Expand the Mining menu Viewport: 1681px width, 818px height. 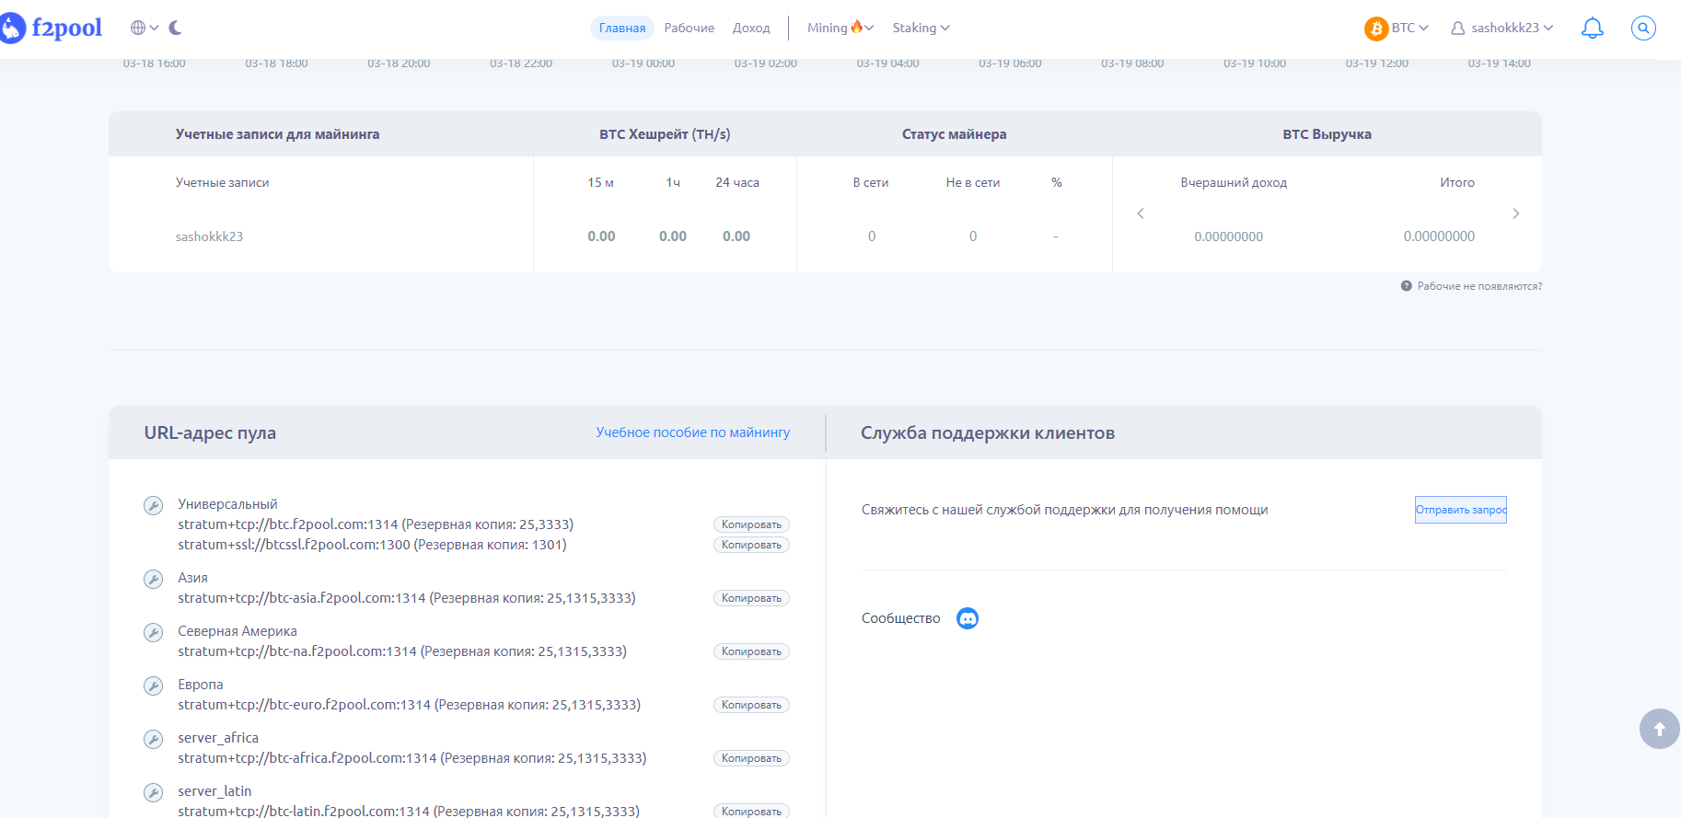click(840, 29)
